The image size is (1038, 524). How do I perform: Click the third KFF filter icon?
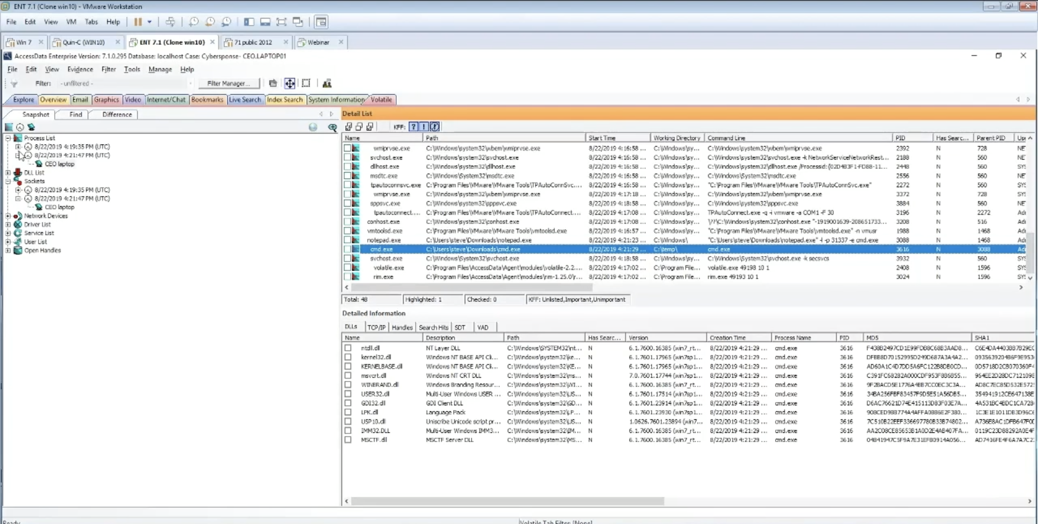434,127
